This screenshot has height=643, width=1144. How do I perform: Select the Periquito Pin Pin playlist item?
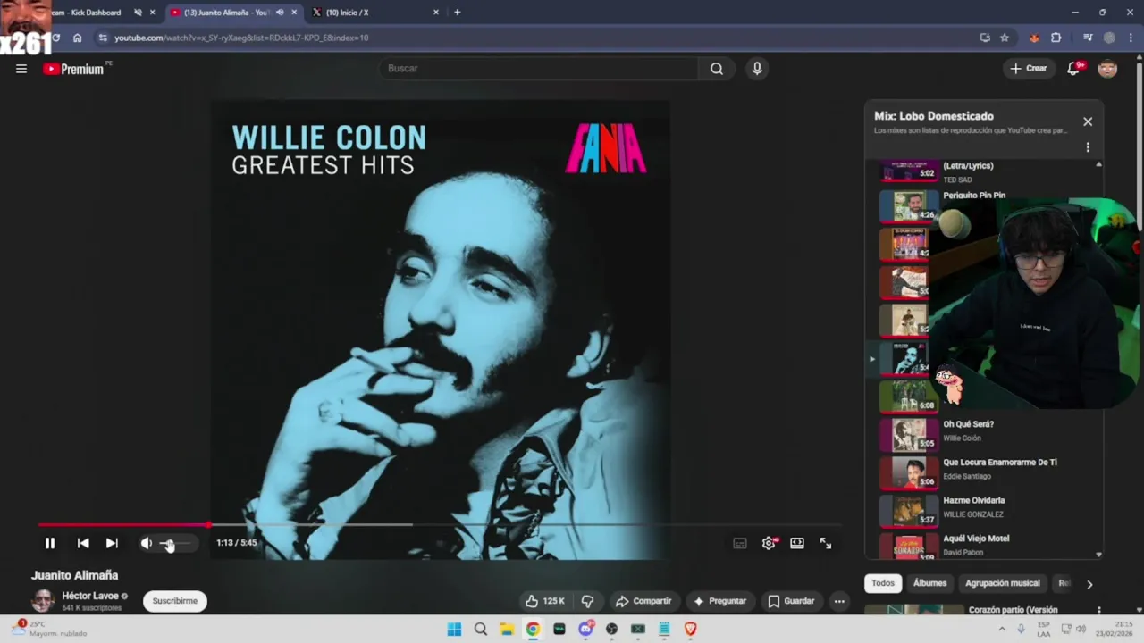[x=974, y=196]
